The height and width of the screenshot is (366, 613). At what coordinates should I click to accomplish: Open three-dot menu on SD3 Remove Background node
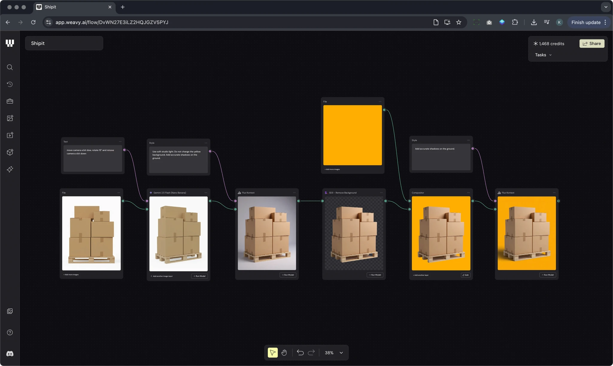pos(381,193)
